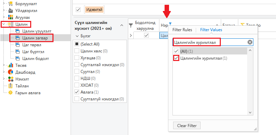Collapse Сүүл цалингийн хүснэгт panel arrow

point(122,25)
